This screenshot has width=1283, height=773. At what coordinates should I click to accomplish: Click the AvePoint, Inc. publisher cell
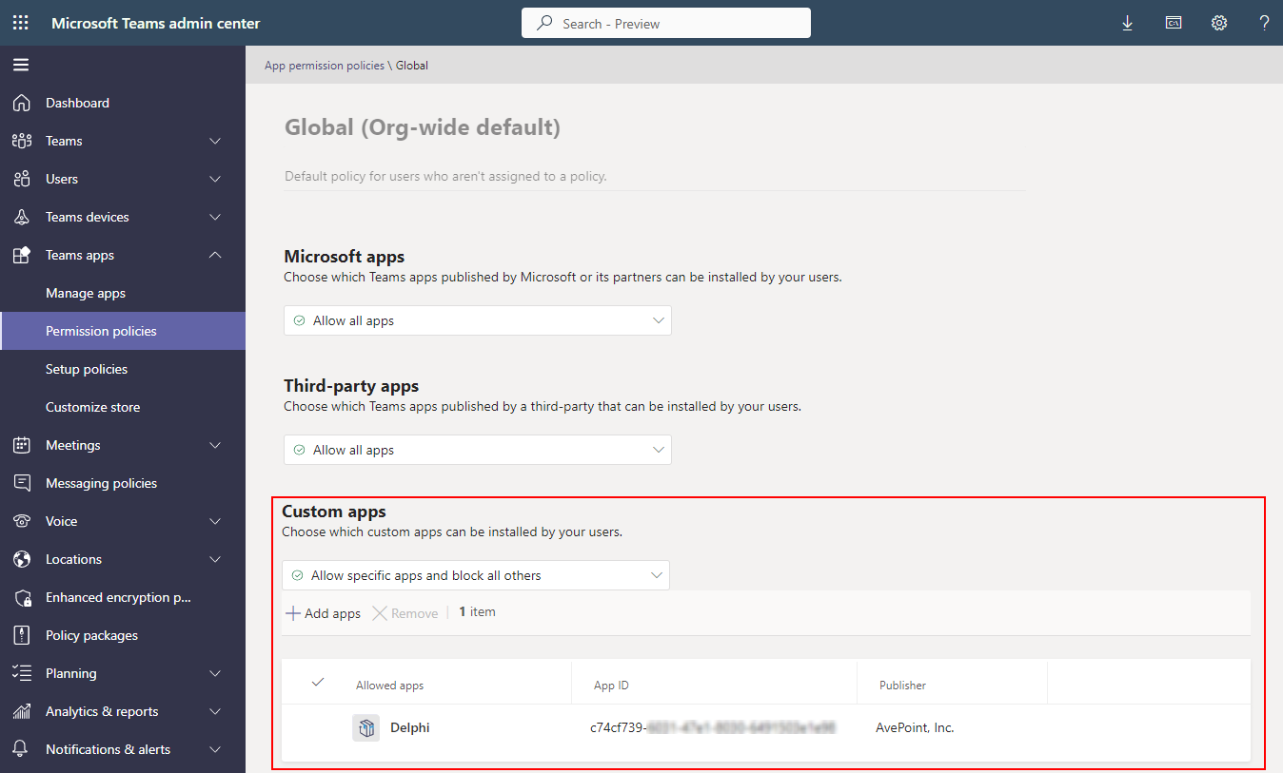(915, 728)
